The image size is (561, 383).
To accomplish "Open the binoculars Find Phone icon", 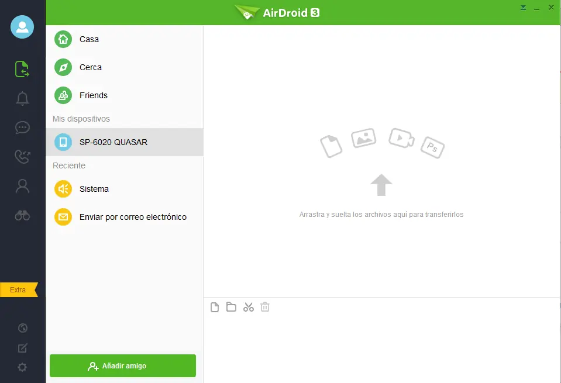I will click(x=22, y=215).
